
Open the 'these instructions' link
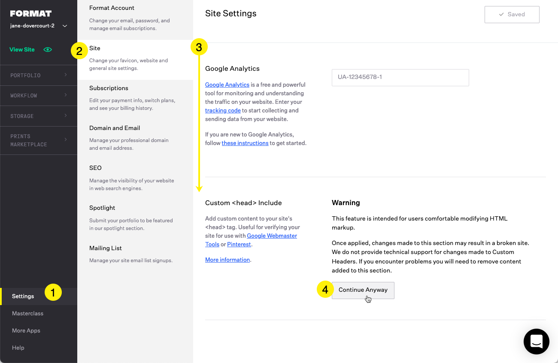[245, 143]
